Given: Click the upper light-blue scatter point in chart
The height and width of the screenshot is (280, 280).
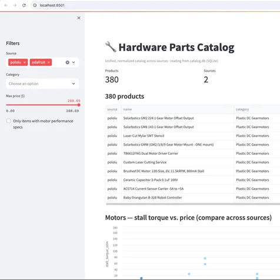Looking at the screenshot, I should [x=205, y=258].
